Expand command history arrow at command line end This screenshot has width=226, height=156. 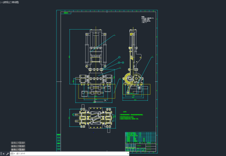[128, 154]
